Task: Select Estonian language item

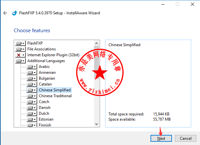Action: (x=46, y=119)
